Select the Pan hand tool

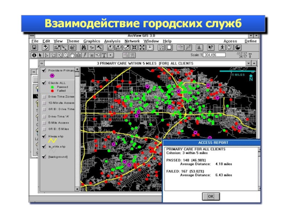click(72, 55)
